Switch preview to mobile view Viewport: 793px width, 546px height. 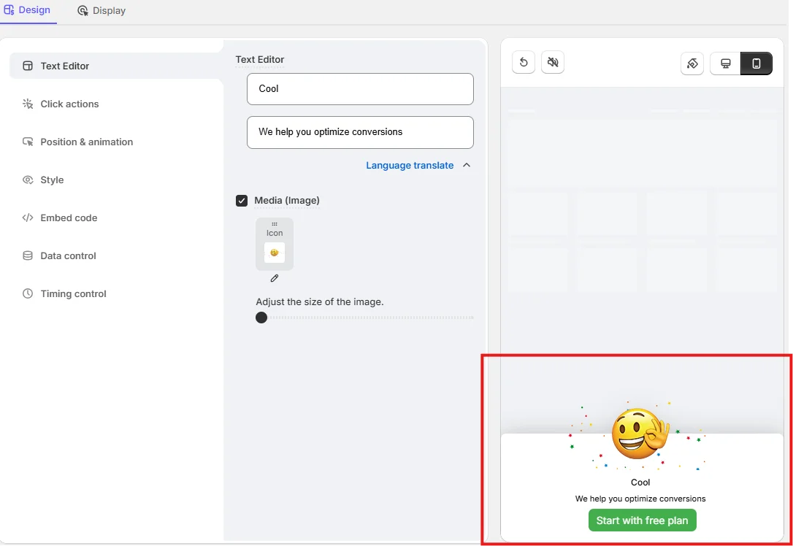tap(756, 64)
